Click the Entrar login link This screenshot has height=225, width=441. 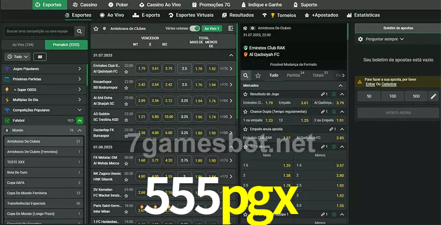369,84
